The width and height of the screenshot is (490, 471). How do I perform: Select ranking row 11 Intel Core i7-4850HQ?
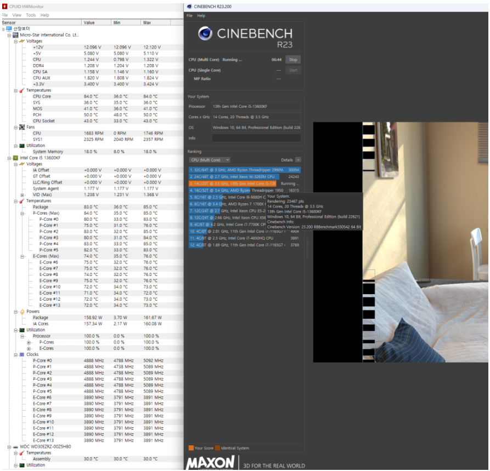coord(244,238)
